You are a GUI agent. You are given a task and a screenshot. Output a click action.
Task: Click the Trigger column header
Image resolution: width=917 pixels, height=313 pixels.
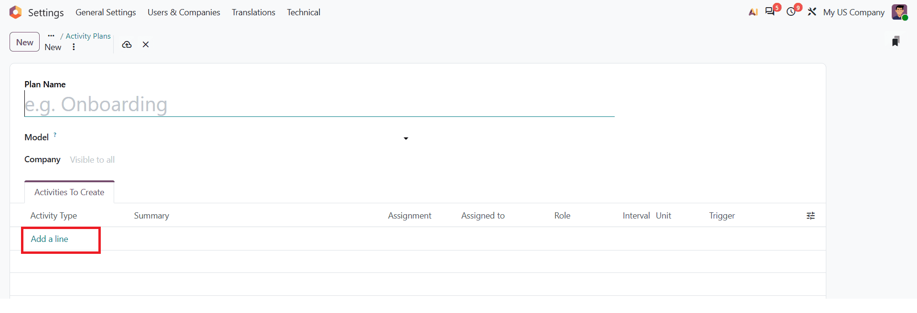tap(722, 216)
